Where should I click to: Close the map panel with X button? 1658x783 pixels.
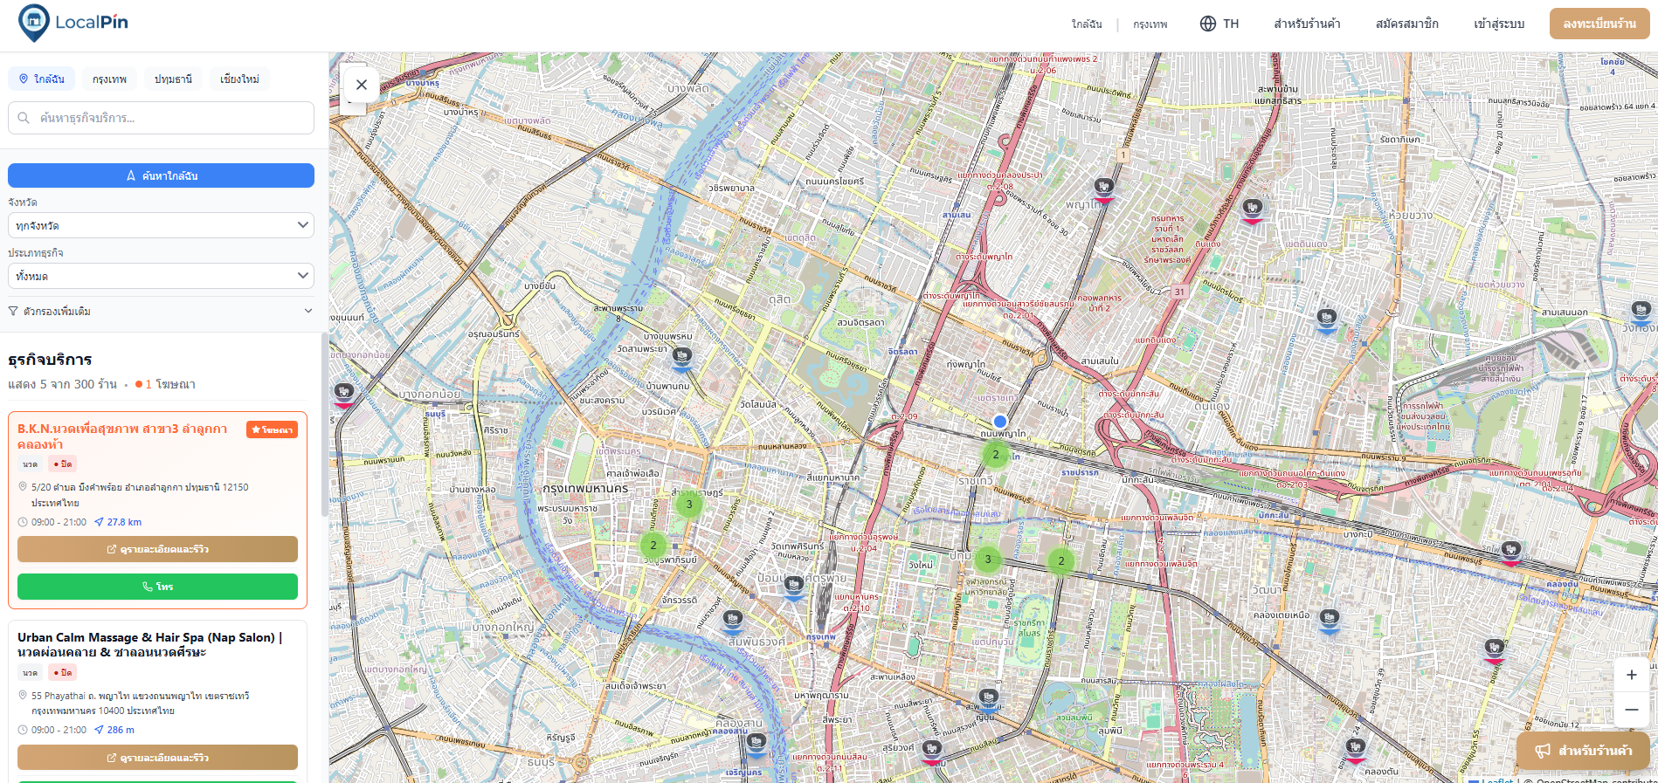[x=362, y=85]
